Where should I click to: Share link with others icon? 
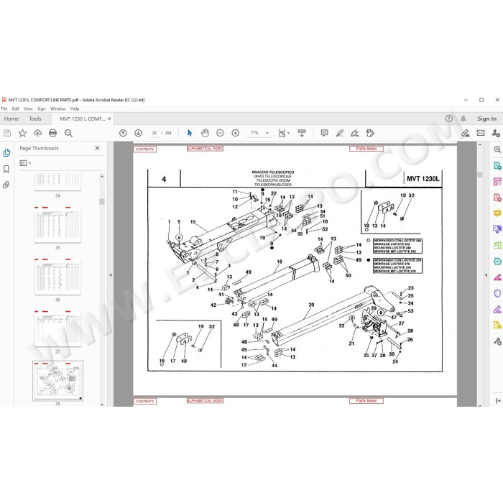coord(465,133)
